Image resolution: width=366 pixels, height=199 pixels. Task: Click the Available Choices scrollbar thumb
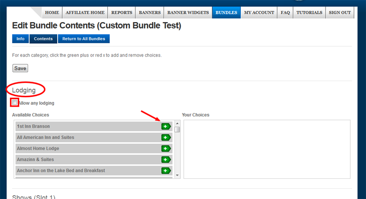[177, 129]
